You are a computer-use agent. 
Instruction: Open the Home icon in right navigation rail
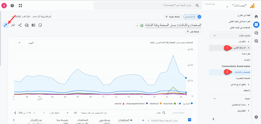tap(256, 17)
